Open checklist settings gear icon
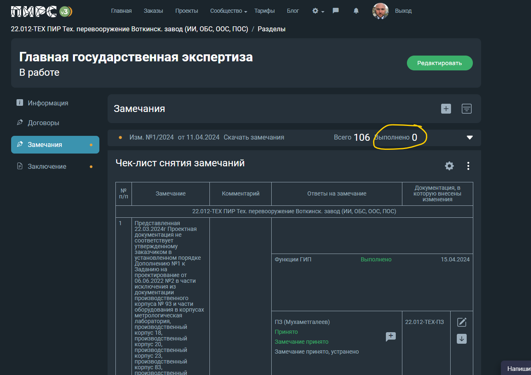Screen dimensions: 531x375 [449, 166]
